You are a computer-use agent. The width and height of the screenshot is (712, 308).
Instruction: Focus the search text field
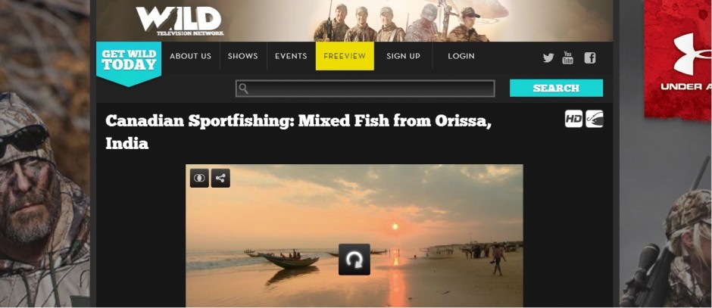click(x=365, y=89)
